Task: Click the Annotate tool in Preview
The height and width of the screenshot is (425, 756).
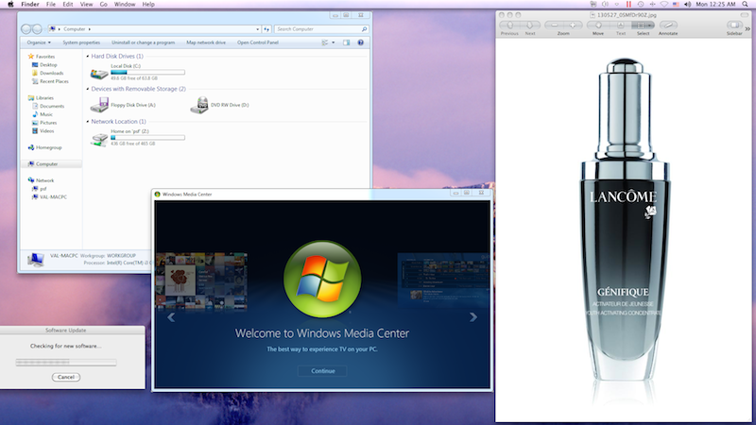Action: (x=668, y=25)
